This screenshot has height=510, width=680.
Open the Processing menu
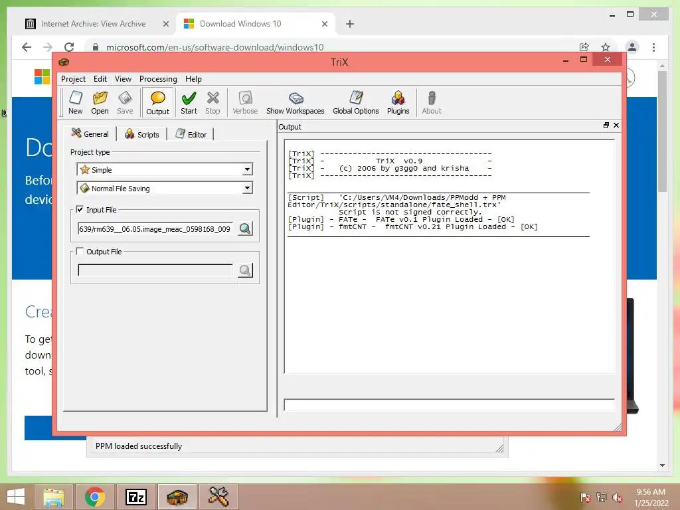tap(158, 79)
